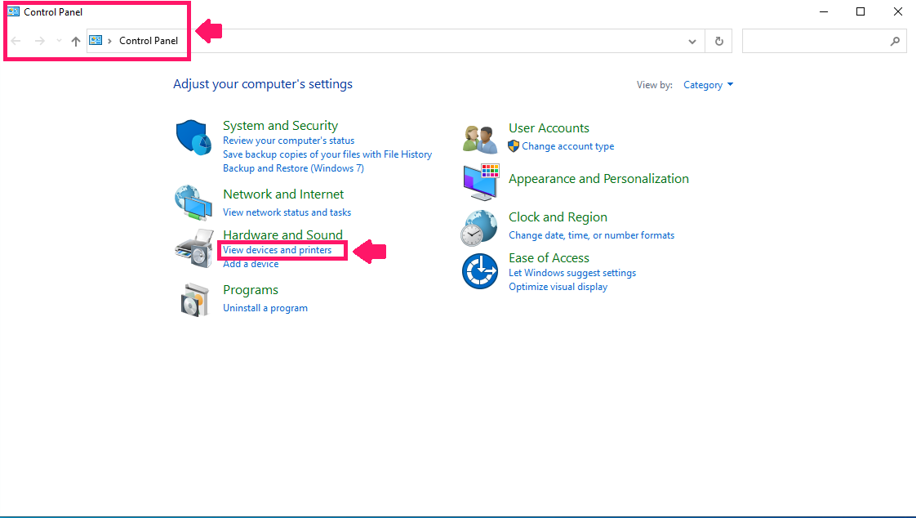Viewport: 916px width, 518px height.
Task: Expand the address bar breadcrumb chevron
Action: click(x=109, y=41)
